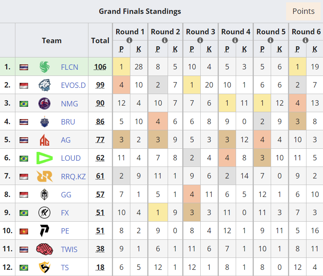Open the EVOS.D team link
Screen dimensions: 323x276
tap(73, 85)
